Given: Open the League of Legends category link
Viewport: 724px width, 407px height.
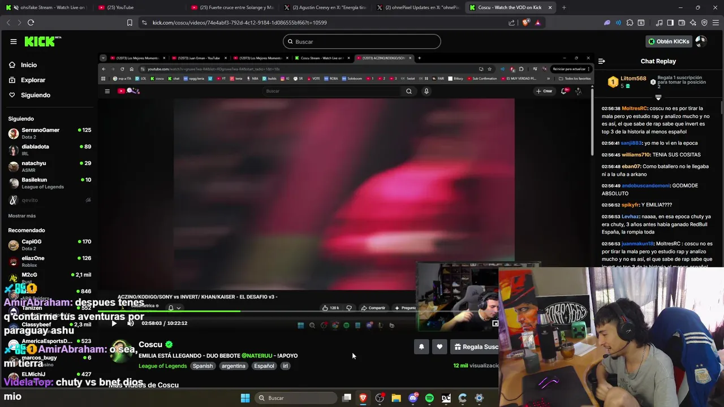Looking at the screenshot, I should pos(162,366).
